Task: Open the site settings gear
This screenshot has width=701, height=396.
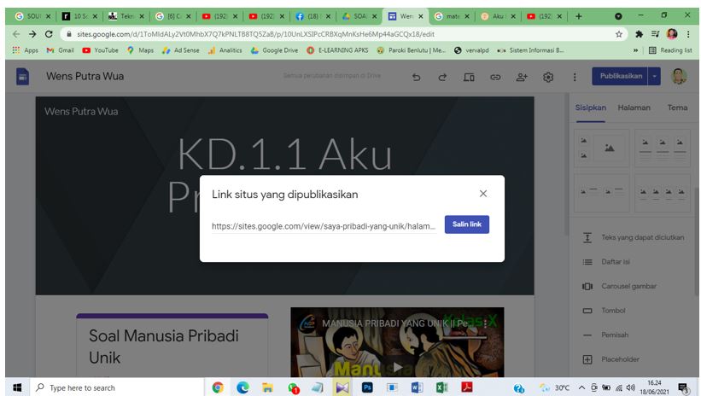Action: click(x=548, y=77)
